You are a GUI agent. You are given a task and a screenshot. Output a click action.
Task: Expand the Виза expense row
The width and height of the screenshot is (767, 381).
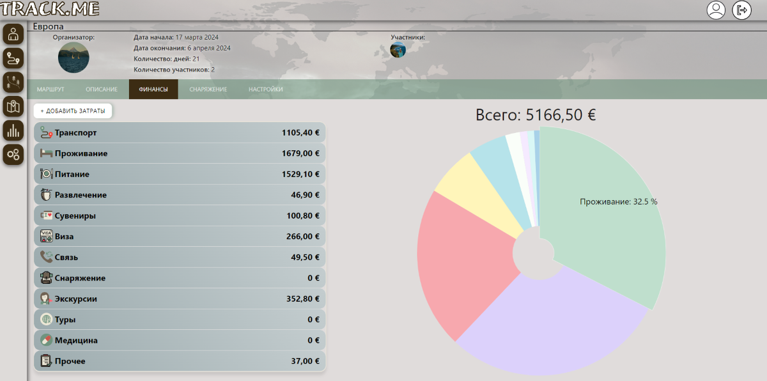point(180,237)
